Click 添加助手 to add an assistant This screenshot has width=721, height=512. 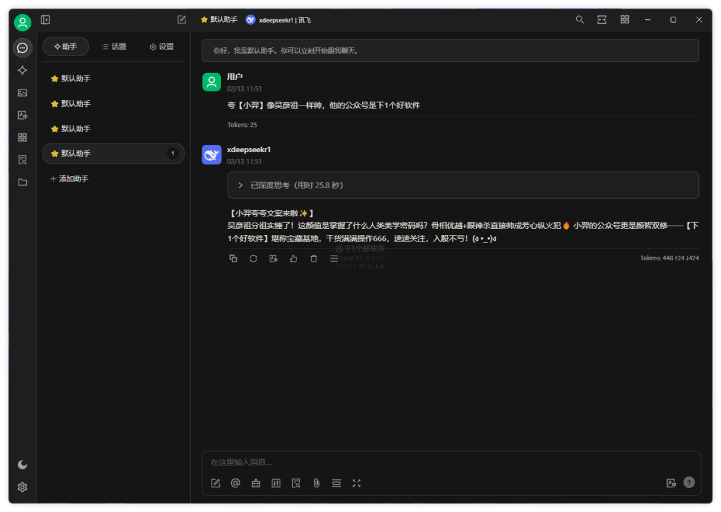(69, 179)
